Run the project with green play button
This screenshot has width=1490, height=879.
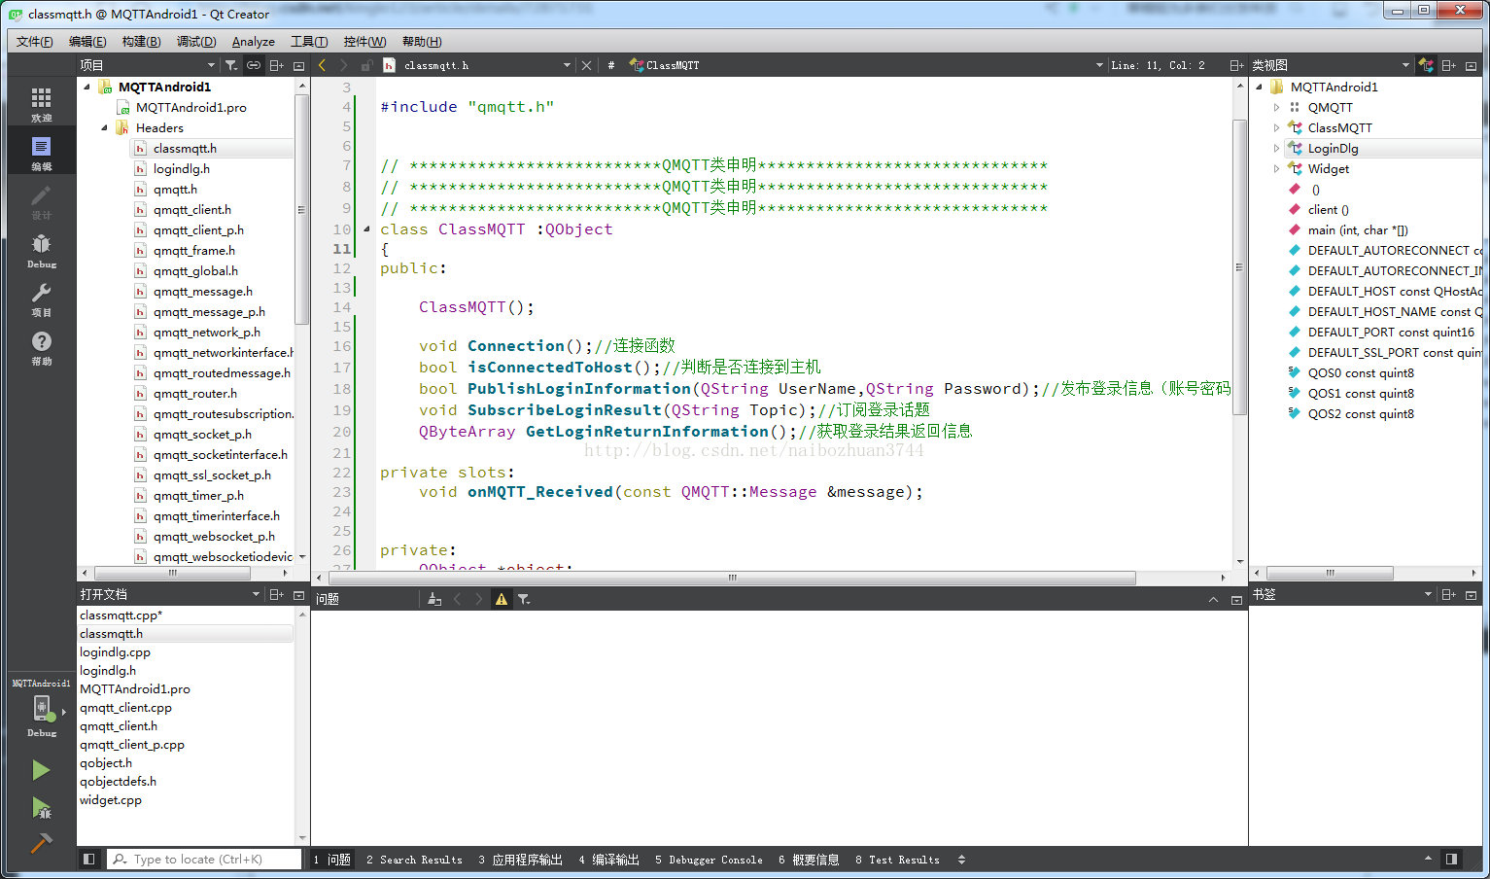[41, 770]
